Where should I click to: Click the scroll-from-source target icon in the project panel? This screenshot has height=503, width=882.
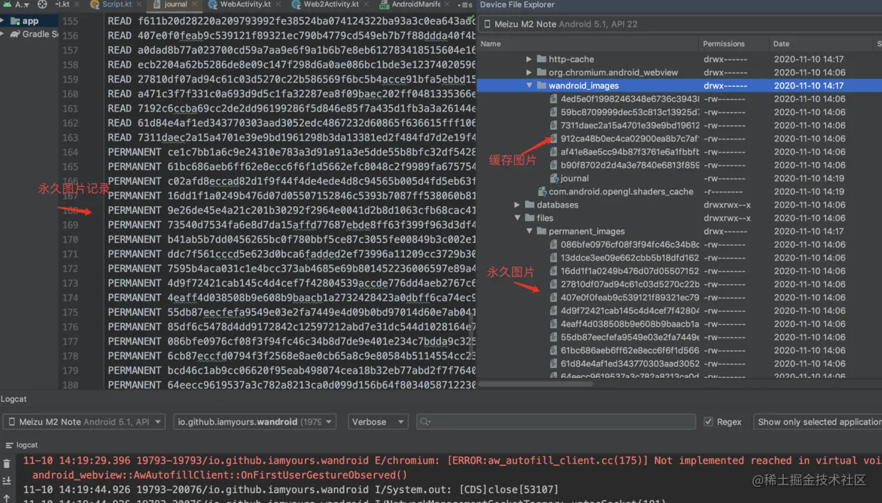click(x=42, y=4)
